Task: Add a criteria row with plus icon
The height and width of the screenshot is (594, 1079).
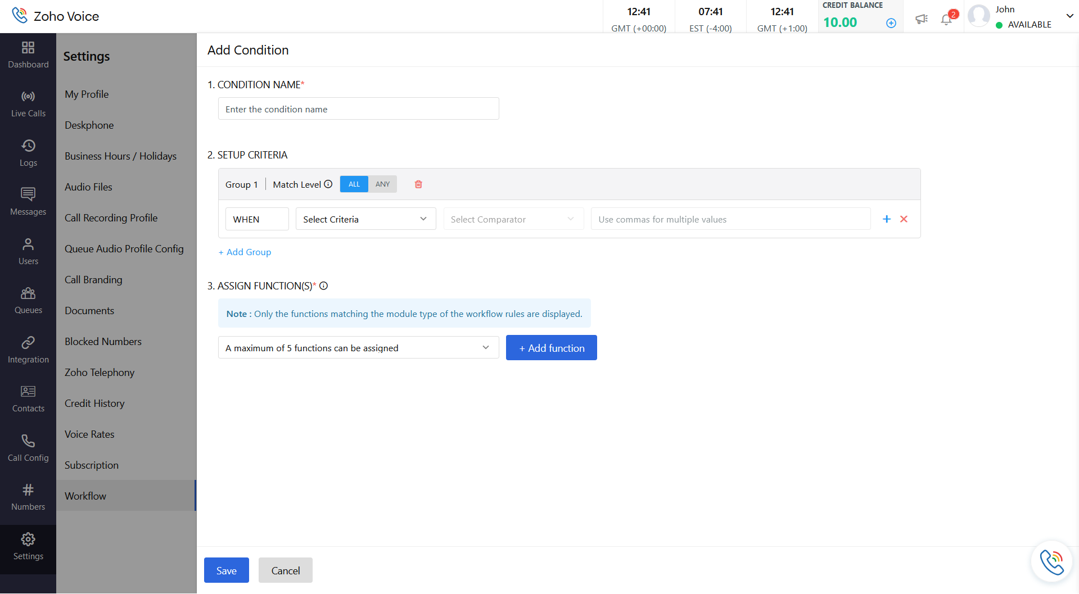Action: click(887, 219)
